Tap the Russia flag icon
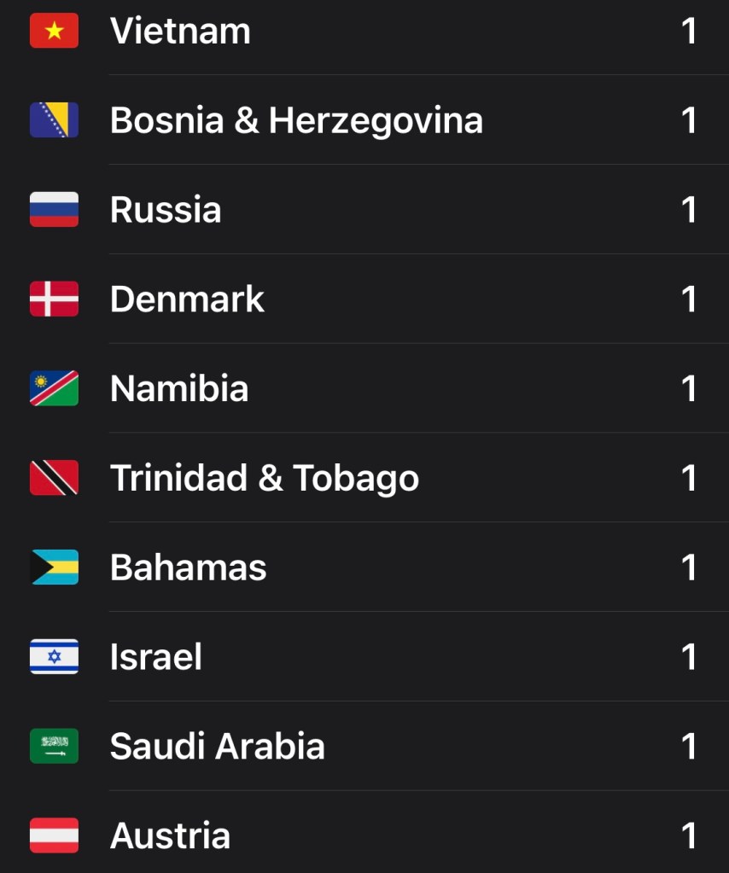 point(54,210)
